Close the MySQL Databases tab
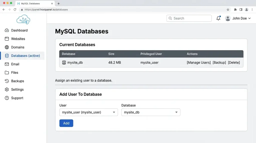 [52, 3]
